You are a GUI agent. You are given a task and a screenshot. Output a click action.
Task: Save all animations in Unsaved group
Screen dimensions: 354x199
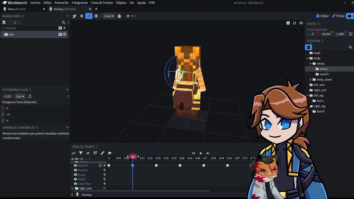point(60,28)
